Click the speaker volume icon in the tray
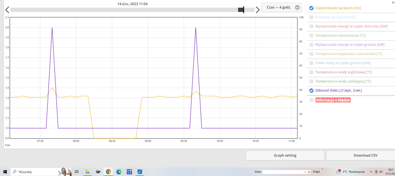The image size is (395, 176). 381,172
